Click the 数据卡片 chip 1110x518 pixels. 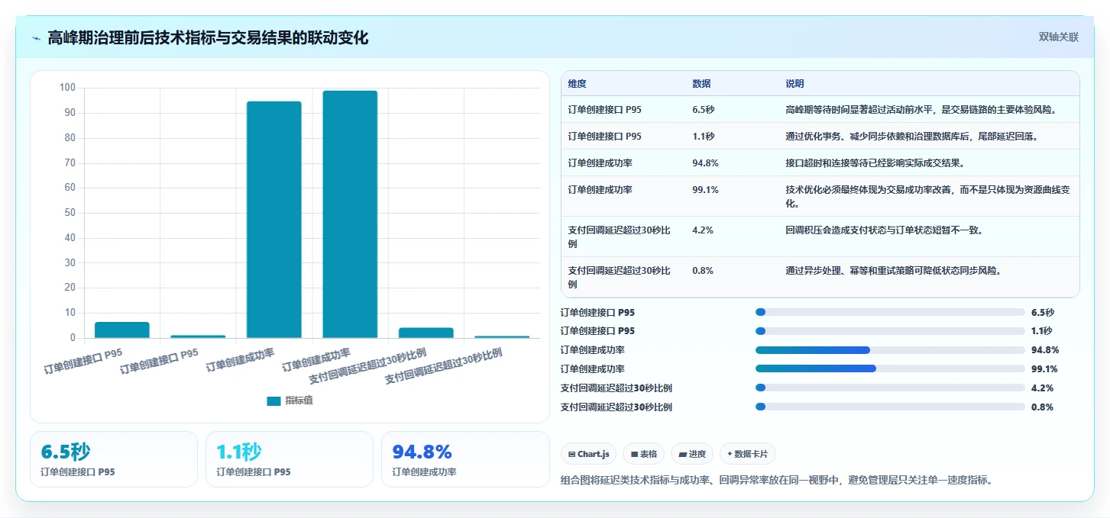(x=748, y=454)
